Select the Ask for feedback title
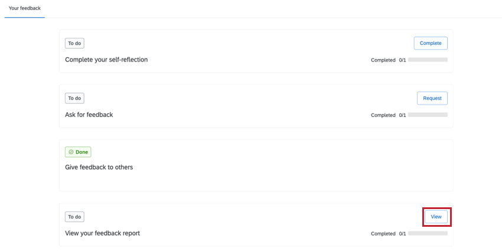This screenshot has width=502, height=251. click(89, 115)
